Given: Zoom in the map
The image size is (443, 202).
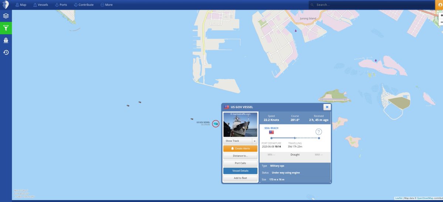Looking at the screenshot, I should (442, 16).
